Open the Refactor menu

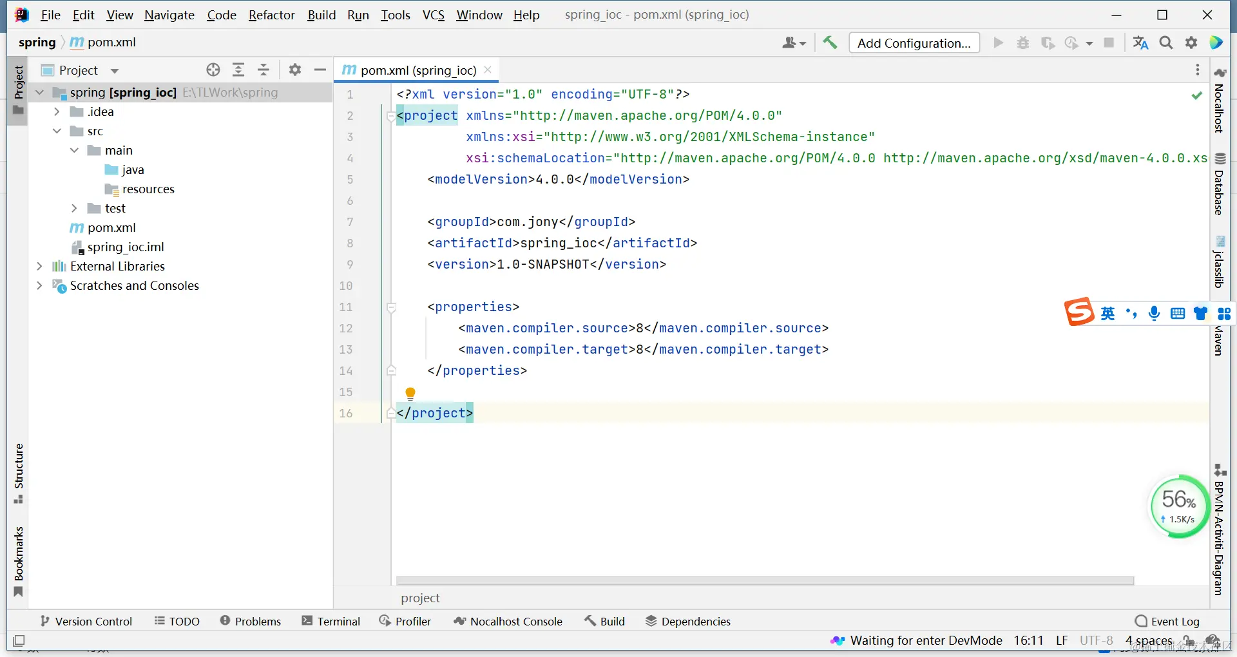tap(272, 15)
